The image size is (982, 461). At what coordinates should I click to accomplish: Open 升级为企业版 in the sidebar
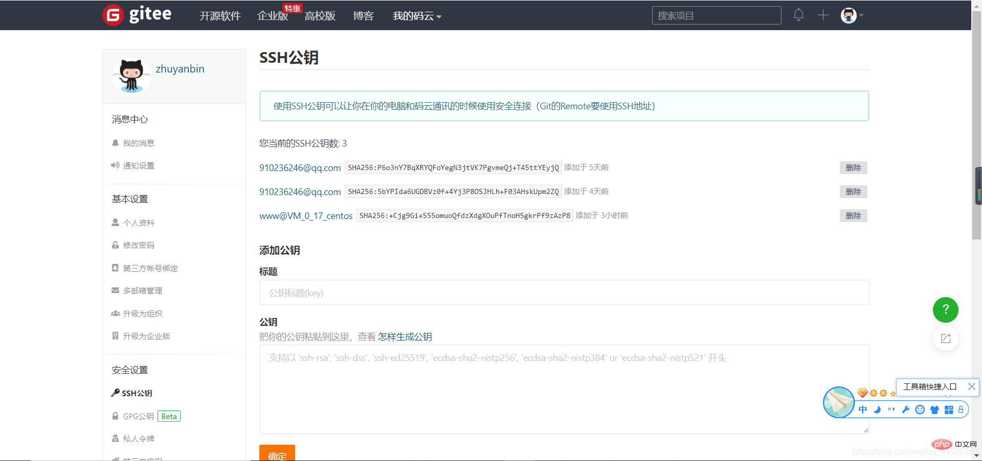(x=146, y=336)
